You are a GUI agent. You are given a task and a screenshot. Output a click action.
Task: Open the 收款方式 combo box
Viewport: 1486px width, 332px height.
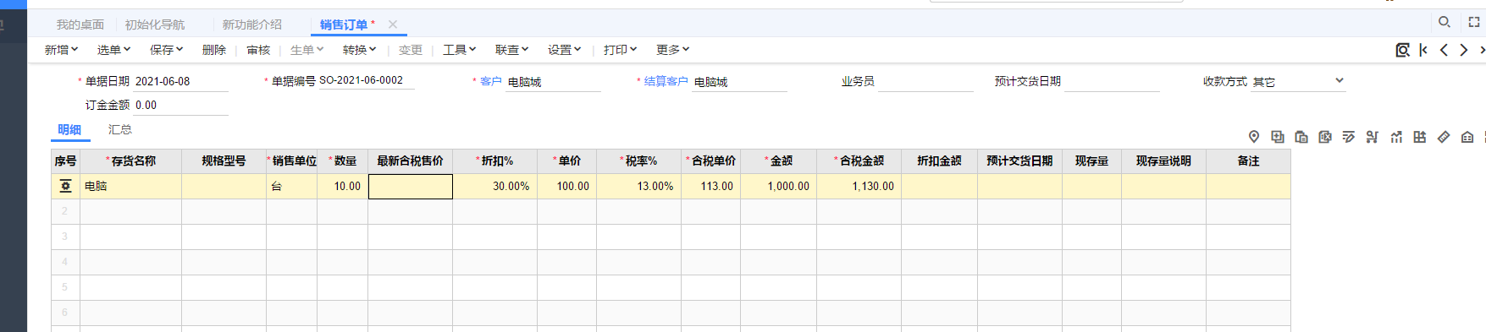tap(1298, 81)
